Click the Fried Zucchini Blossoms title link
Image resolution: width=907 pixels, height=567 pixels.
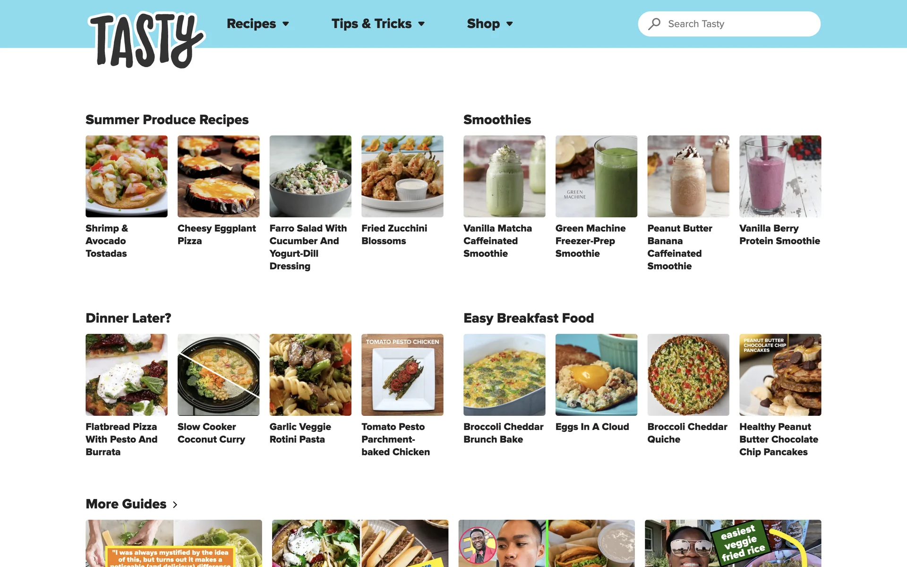394,235
